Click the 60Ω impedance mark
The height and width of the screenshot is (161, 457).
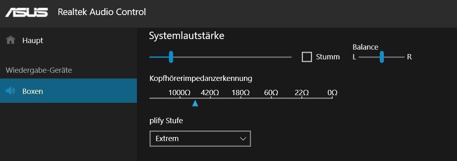coord(271,93)
